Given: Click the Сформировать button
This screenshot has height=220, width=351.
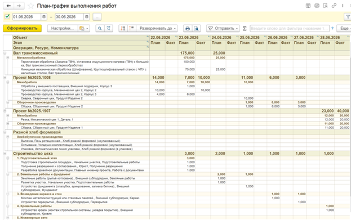Looking at the screenshot, I should pos(22,28).
